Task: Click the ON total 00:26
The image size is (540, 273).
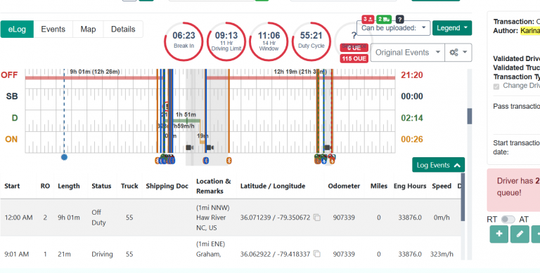Action: click(412, 139)
